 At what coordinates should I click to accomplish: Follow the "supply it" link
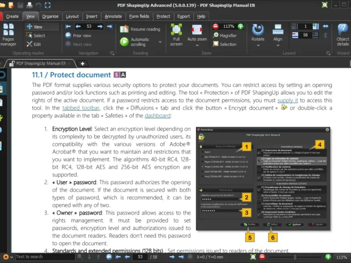pos(288,100)
